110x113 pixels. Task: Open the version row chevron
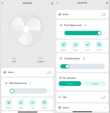click(x=105, y=107)
